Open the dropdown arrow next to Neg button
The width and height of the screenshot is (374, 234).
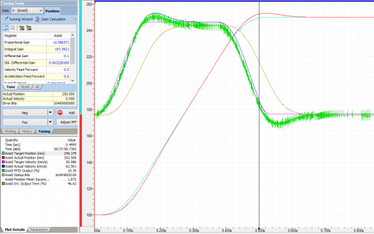point(50,112)
